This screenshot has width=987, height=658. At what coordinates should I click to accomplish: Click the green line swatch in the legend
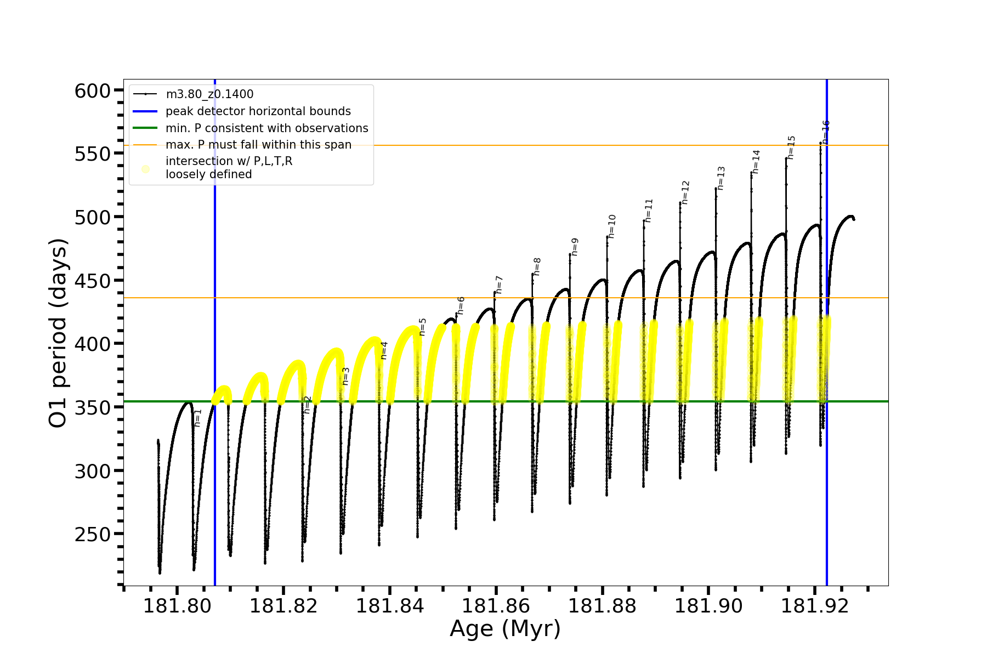coord(145,128)
